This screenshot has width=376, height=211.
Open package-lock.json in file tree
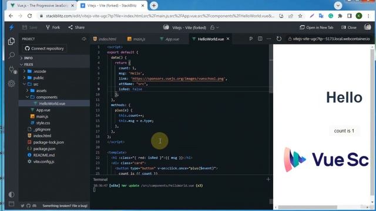tap(54, 142)
